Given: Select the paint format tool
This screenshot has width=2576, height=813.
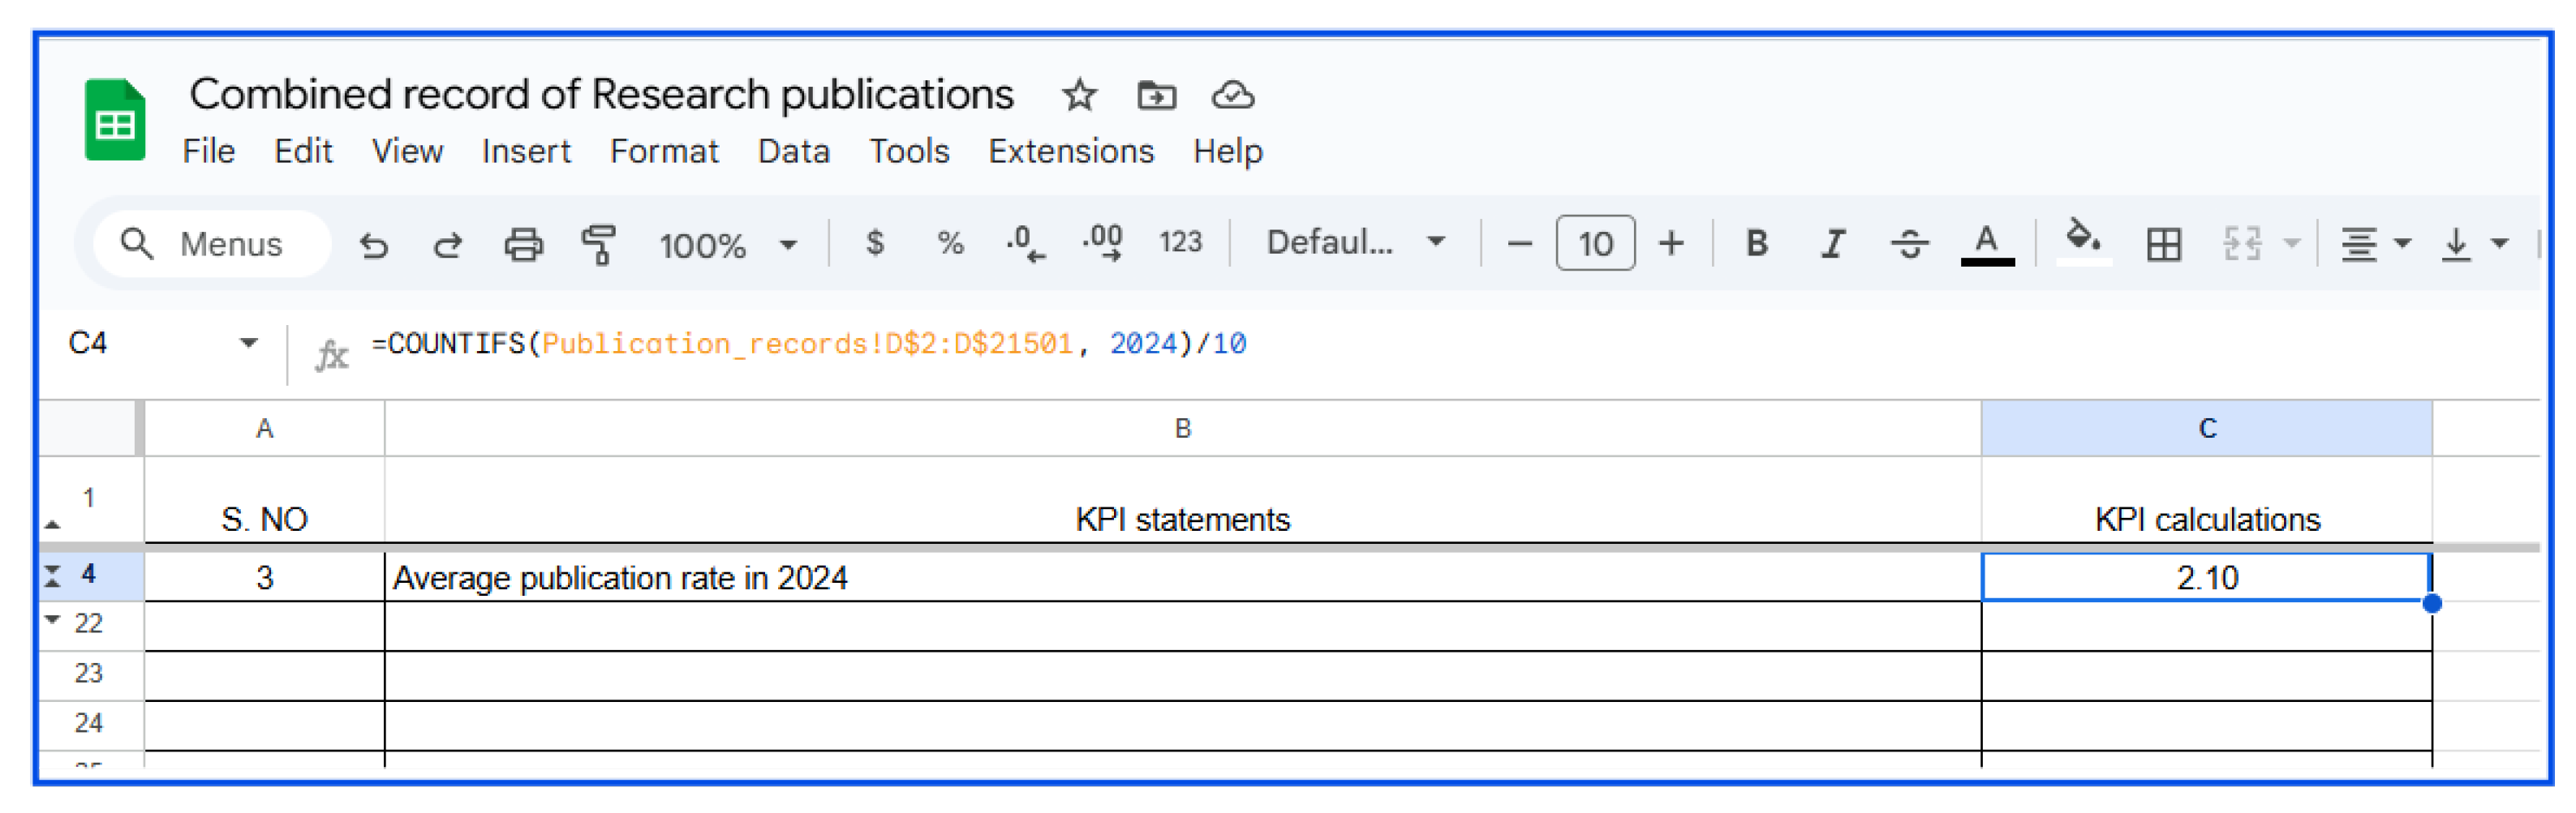Looking at the screenshot, I should click(598, 244).
